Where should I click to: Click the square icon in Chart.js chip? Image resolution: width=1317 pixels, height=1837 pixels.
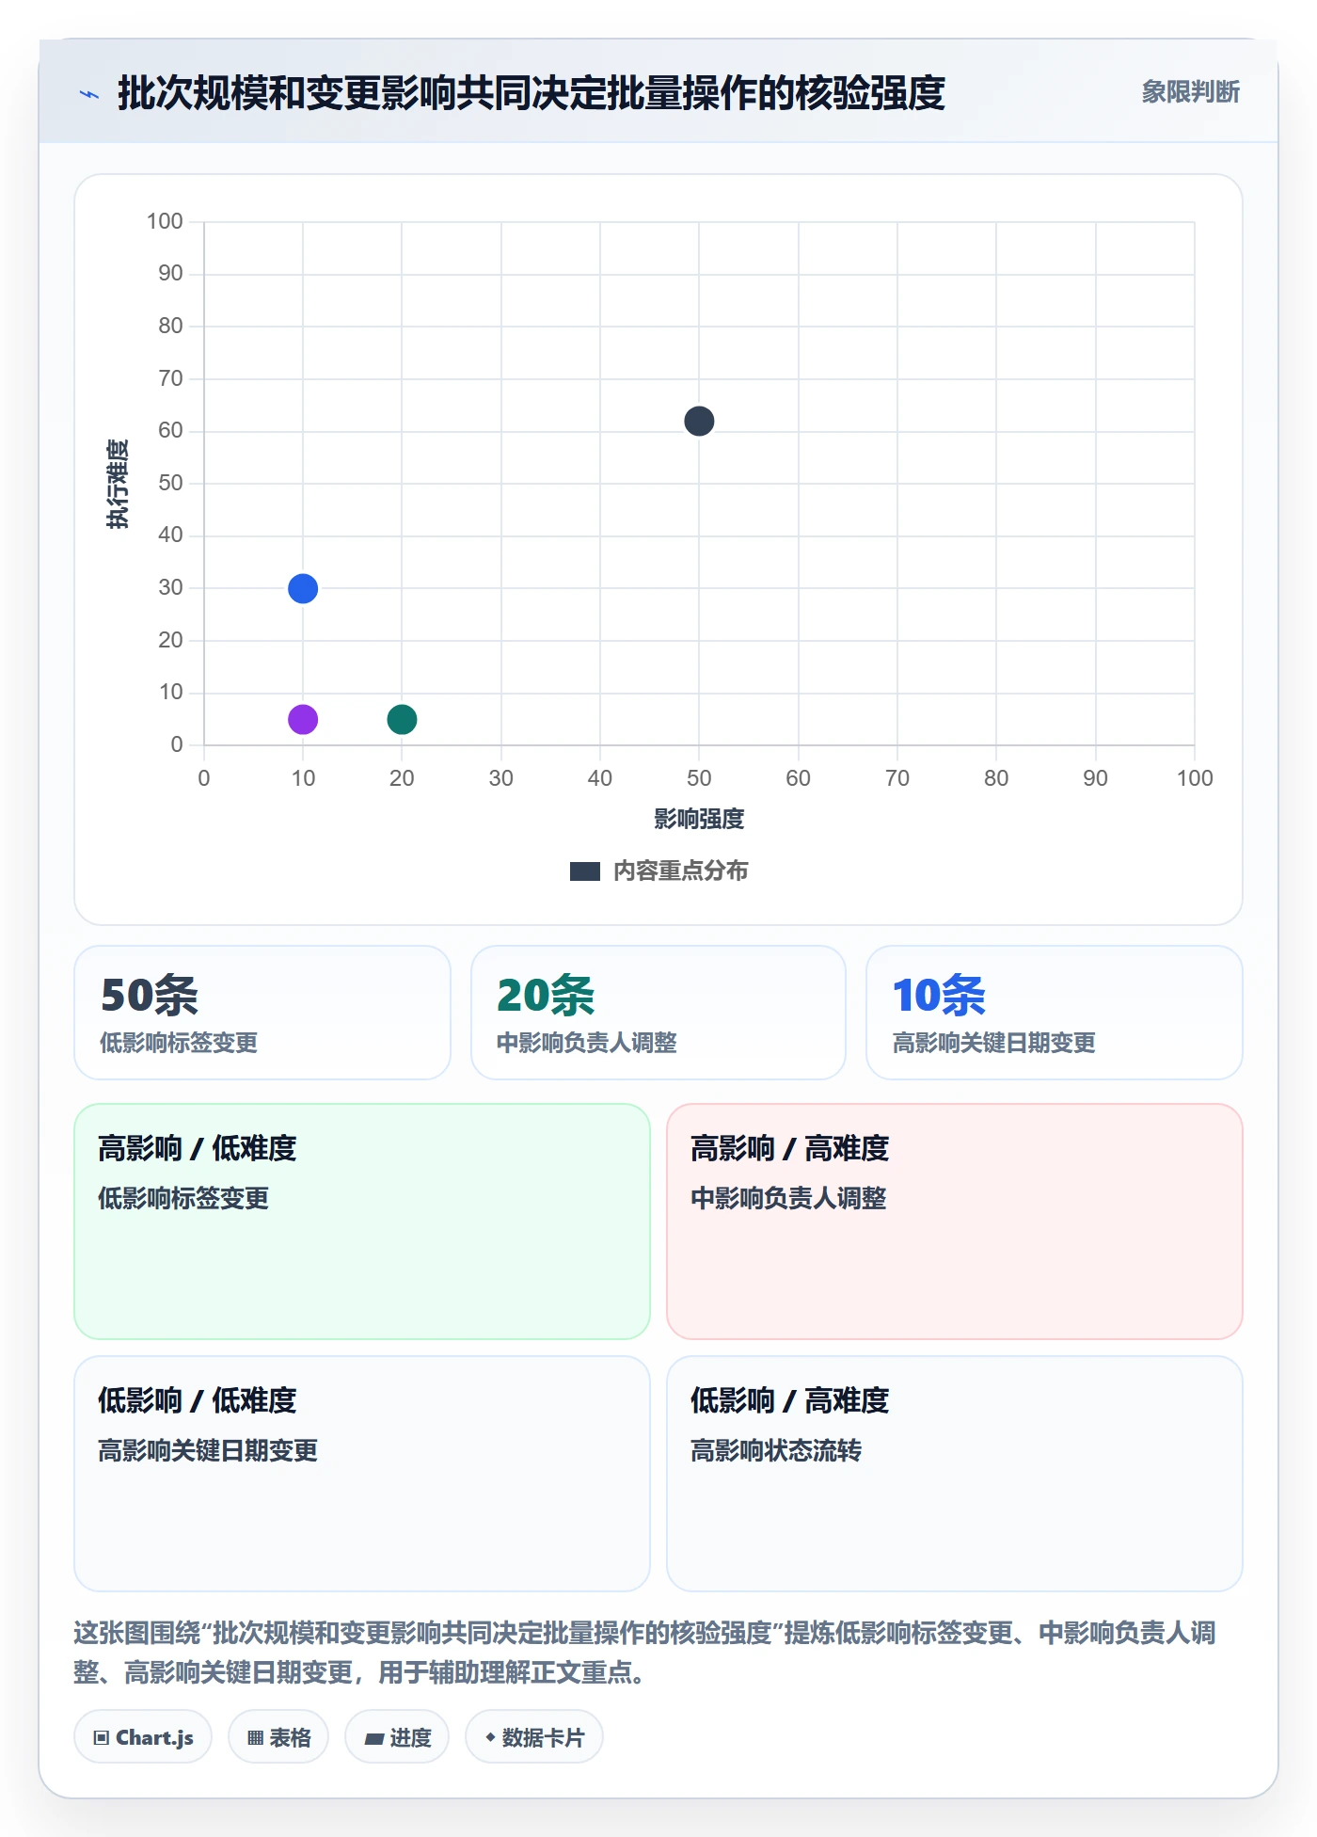point(102,1738)
